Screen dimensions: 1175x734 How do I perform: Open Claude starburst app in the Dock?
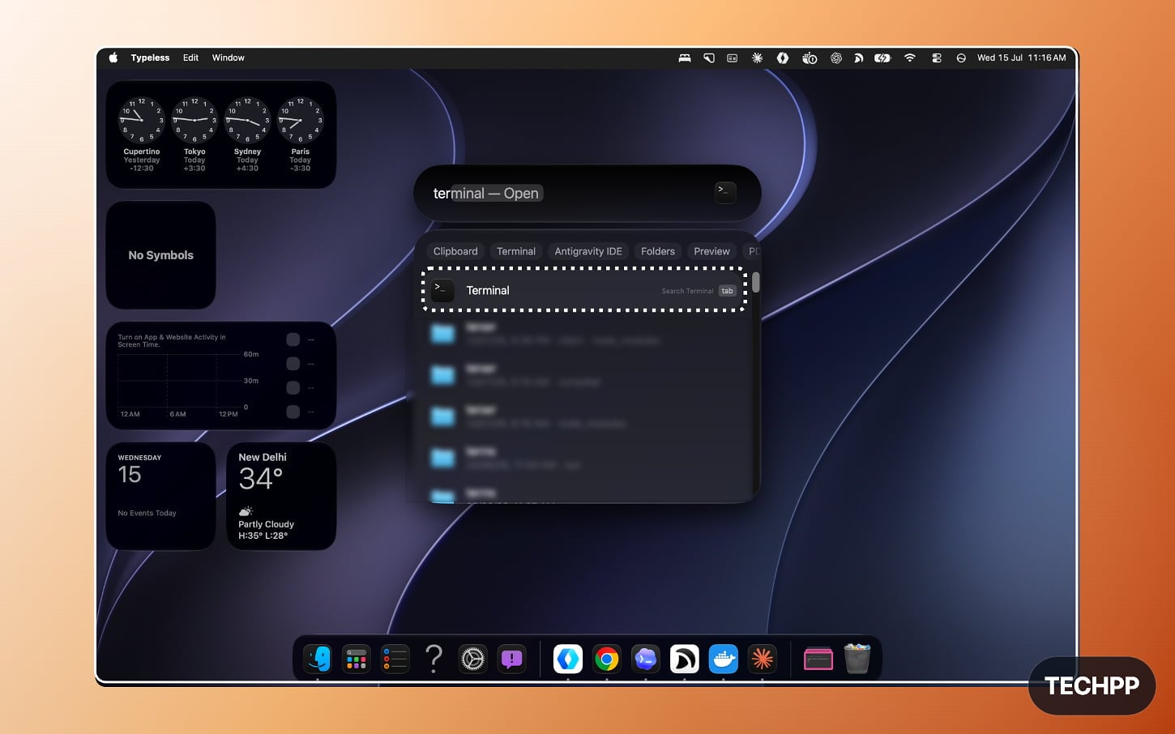[762, 659]
